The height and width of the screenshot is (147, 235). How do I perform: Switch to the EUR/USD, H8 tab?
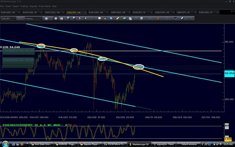tap(10, 12)
